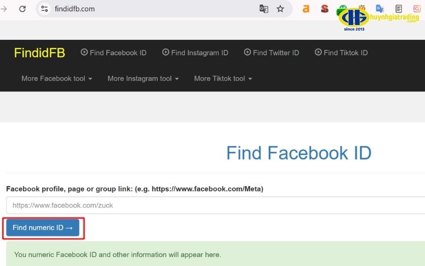425x266 pixels.
Task: Bookmark this page with the star icon
Action: click(x=280, y=9)
